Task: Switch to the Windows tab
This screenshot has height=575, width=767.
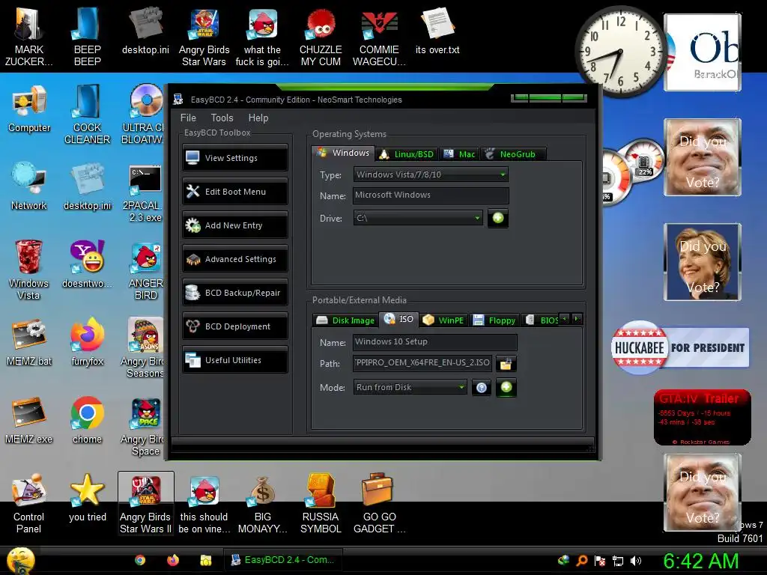Action: (343, 153)
